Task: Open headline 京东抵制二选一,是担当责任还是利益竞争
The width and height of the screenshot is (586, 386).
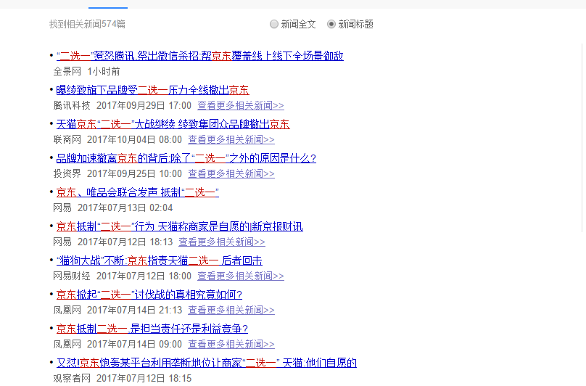Action: tap(152, 329)
